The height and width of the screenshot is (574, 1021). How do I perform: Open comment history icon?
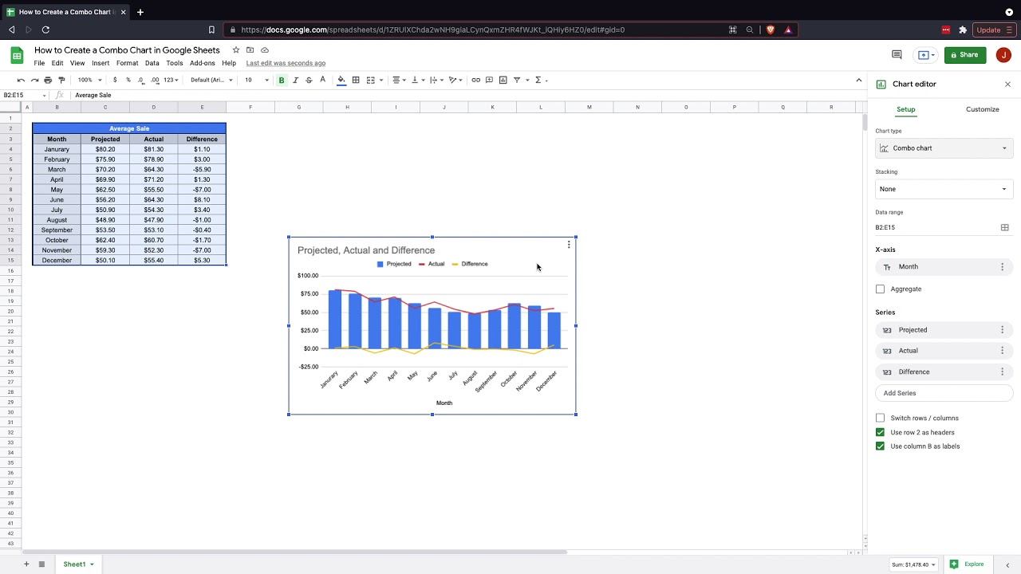(897, 55)
